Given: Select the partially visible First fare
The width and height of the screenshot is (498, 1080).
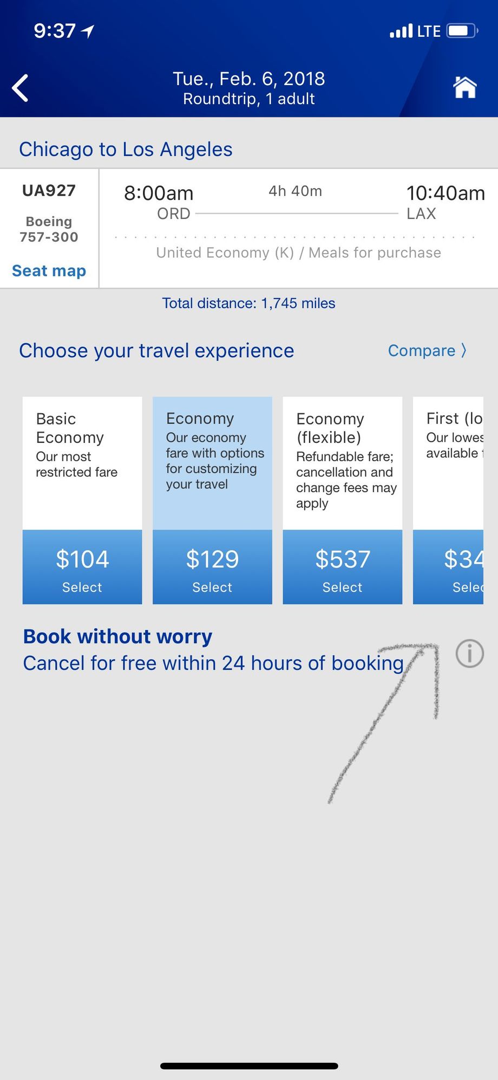Looking at the screenshot, I should [x=448, y=567].
